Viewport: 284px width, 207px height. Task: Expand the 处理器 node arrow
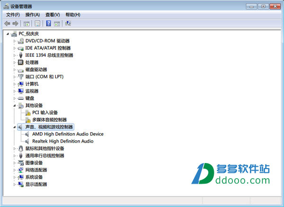tap(15, 63)
